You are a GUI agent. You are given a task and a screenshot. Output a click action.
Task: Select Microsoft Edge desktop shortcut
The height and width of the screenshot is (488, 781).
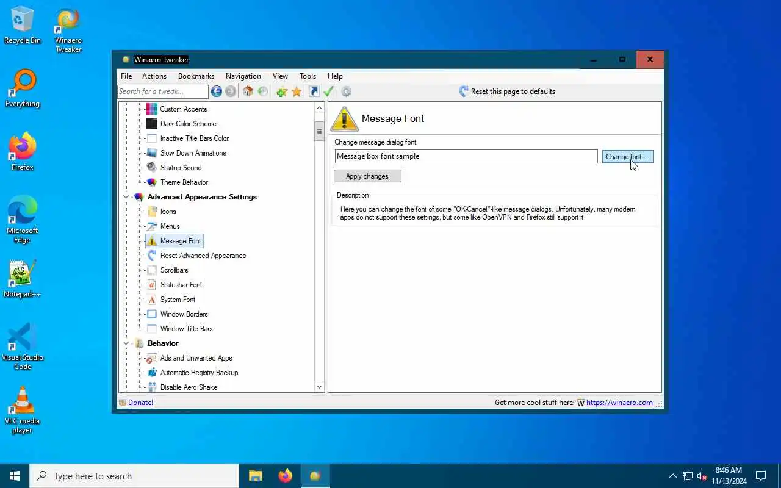pyautogui.click(x=23, y=220)
